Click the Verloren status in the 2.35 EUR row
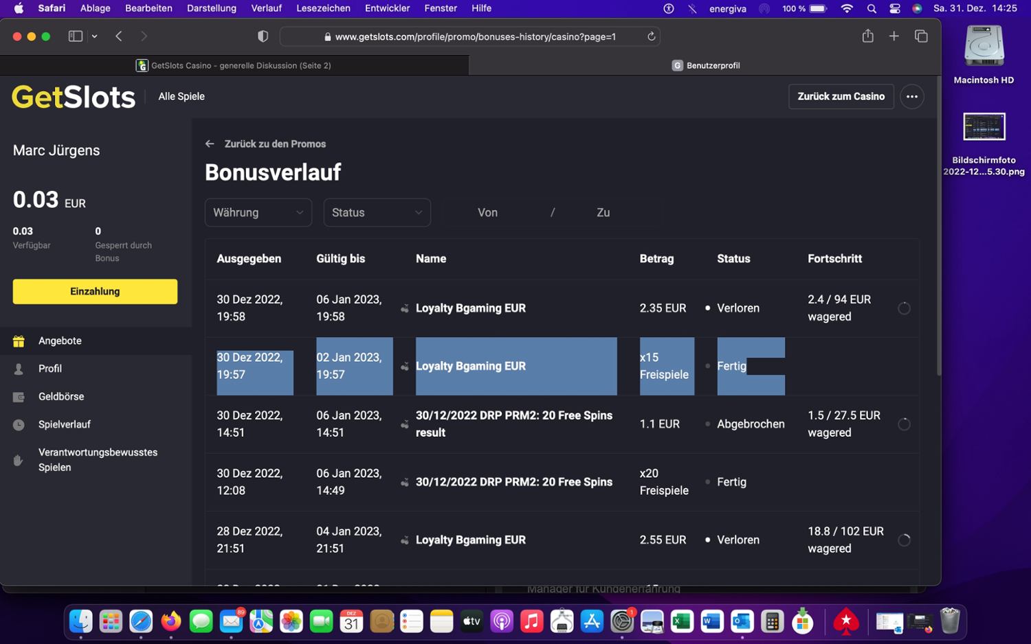Viewport: 1031px width, 644px height. click(x=738, y=308)
